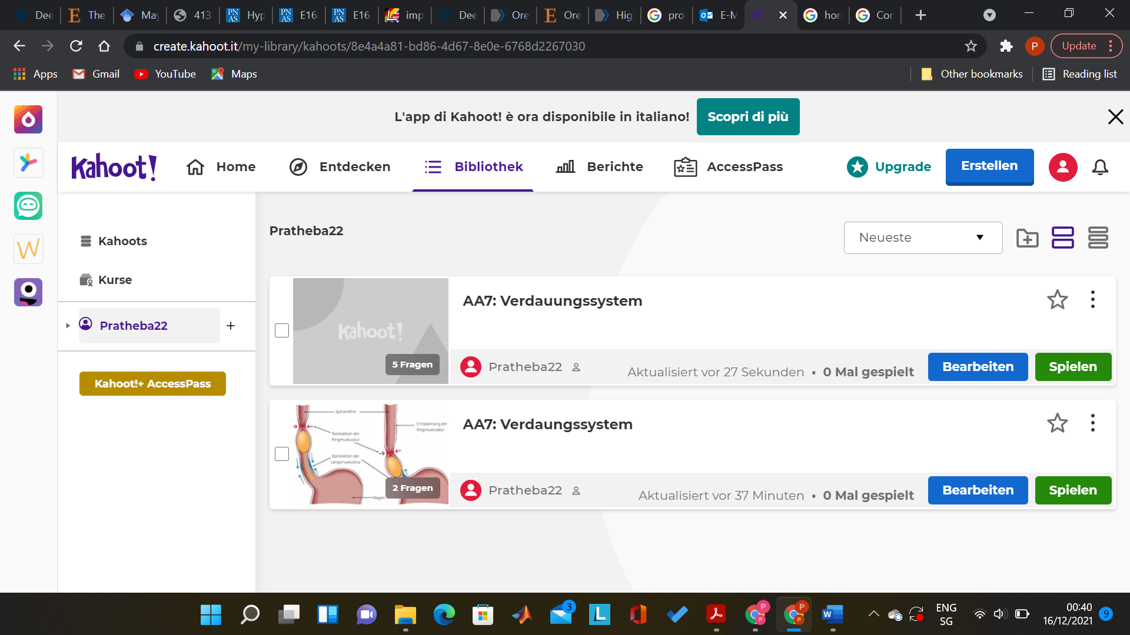Select the AA7: Verdauungssystem checkbox
1130x635 pixels.
click(282, 330)
